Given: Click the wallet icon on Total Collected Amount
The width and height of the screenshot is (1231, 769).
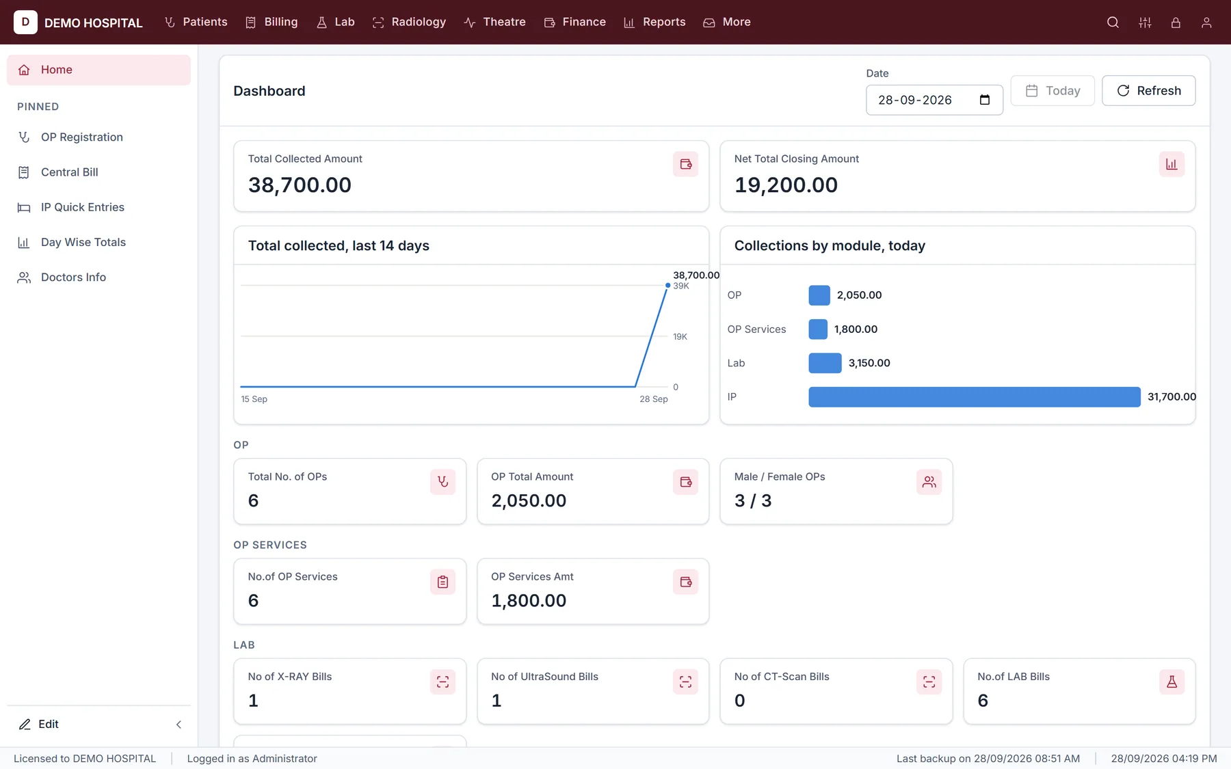Looking at the screenshot, I should pos(685,164).
